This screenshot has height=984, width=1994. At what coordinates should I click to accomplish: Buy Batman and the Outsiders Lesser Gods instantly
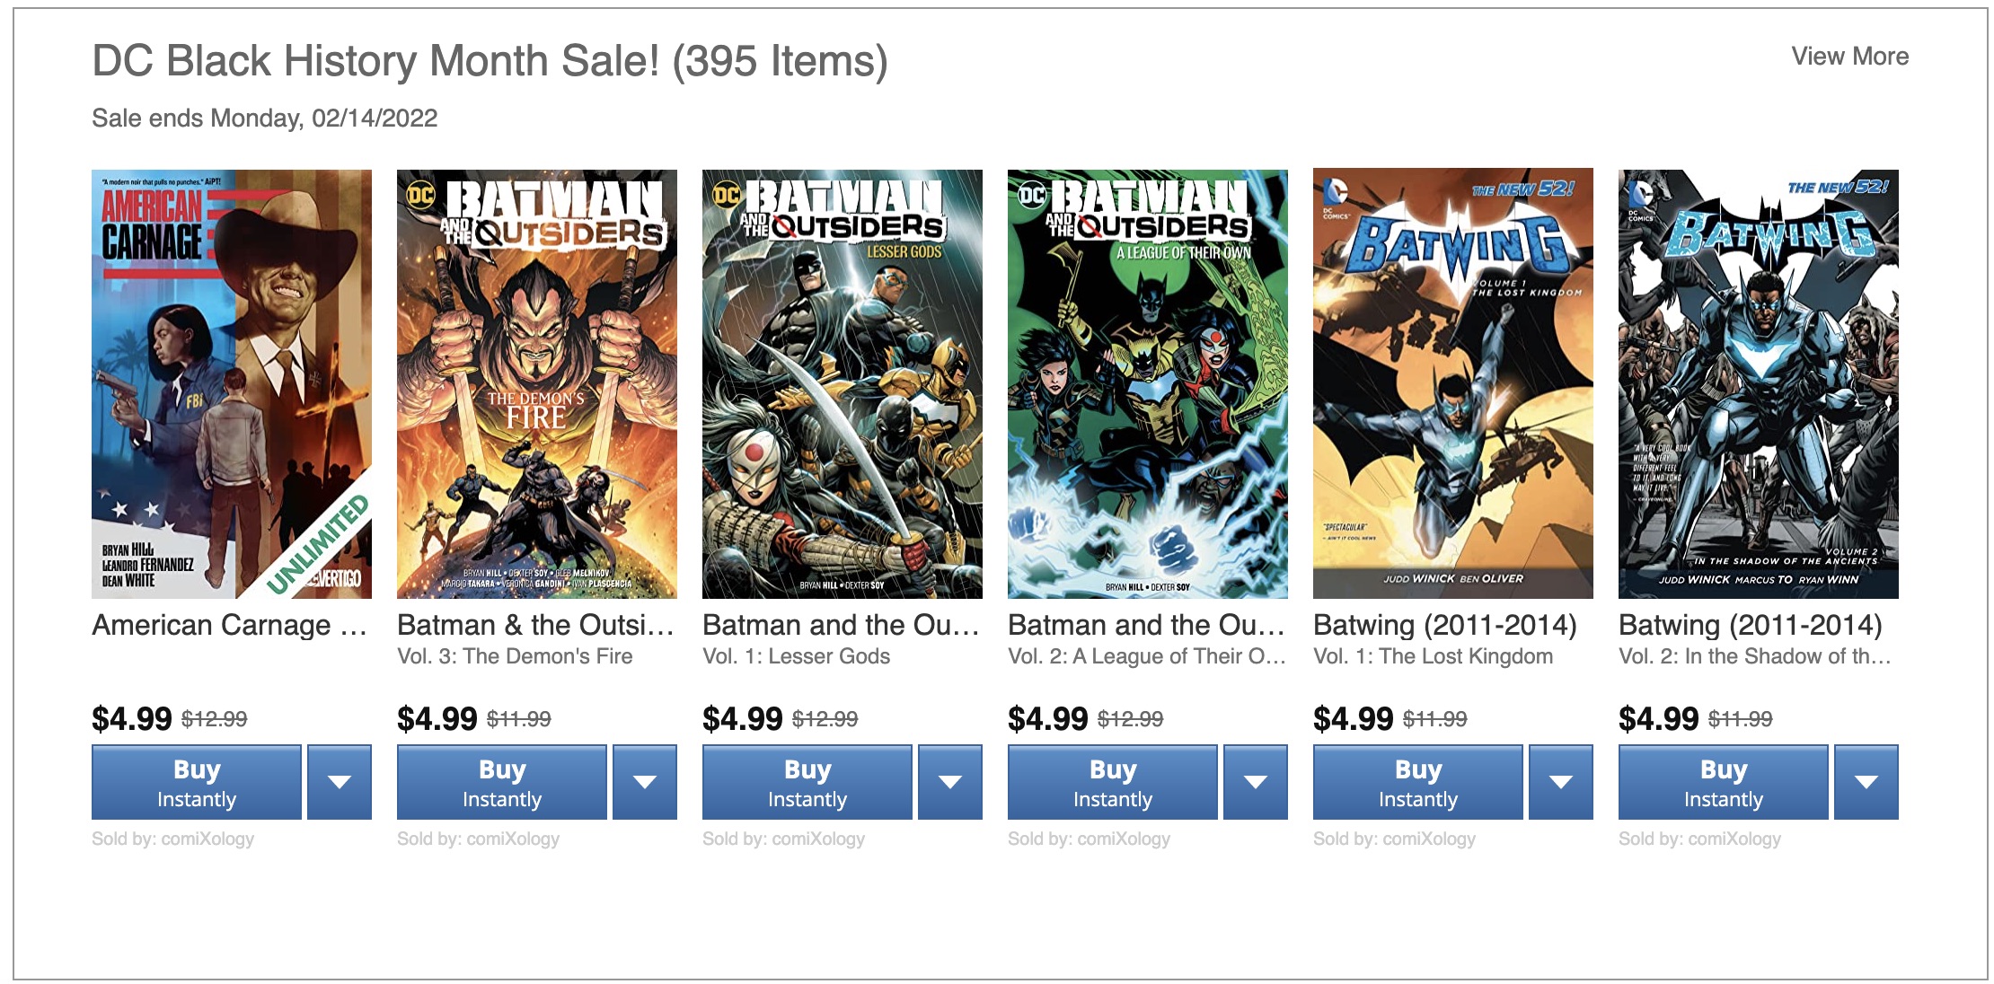point(807,782)
